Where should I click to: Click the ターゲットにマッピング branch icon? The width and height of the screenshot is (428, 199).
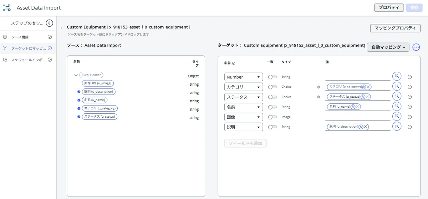click(x=5, y=48)
